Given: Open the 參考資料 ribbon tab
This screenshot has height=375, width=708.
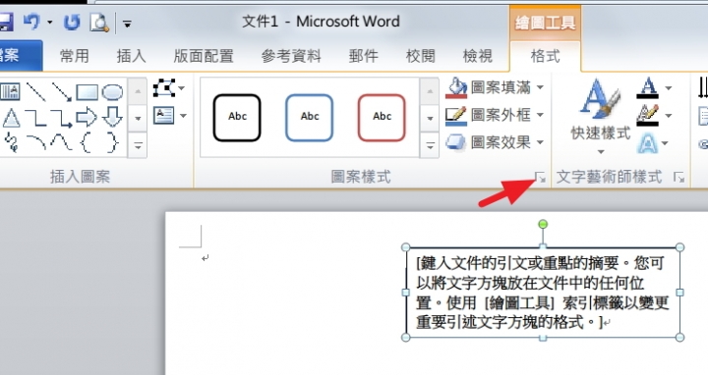Looking at the screenshot, I should [x=291, y=56].
